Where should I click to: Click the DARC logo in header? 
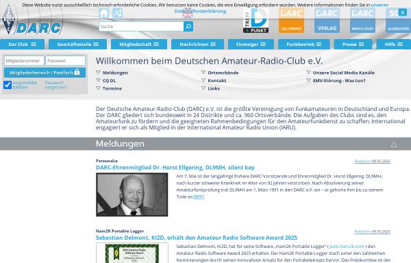point(32,21)
